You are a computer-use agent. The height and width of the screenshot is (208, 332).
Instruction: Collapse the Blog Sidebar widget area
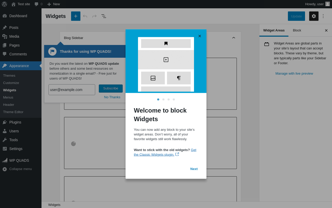pyautogui.click(x=234, y=38)
